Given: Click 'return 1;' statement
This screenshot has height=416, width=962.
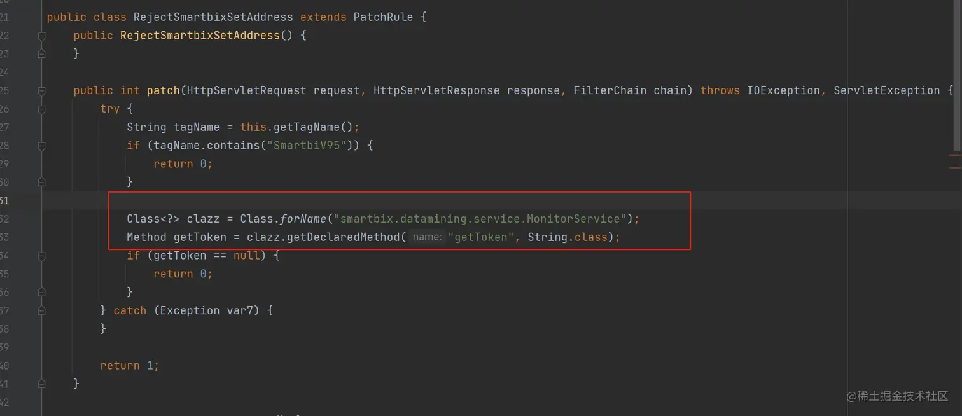Looking at the screenshot, I should click(130, 366).
